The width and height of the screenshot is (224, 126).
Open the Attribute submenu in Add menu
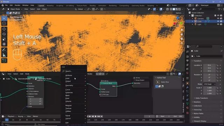point(74,76)
